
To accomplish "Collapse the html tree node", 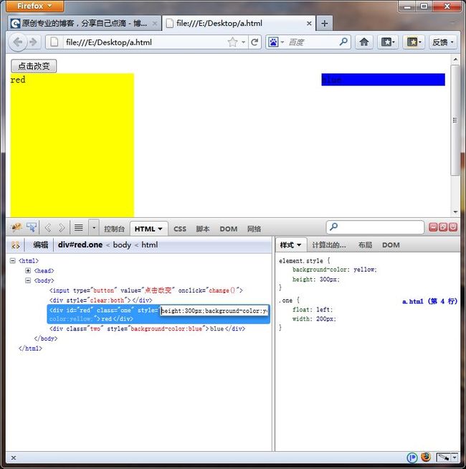I will point(13,261).
